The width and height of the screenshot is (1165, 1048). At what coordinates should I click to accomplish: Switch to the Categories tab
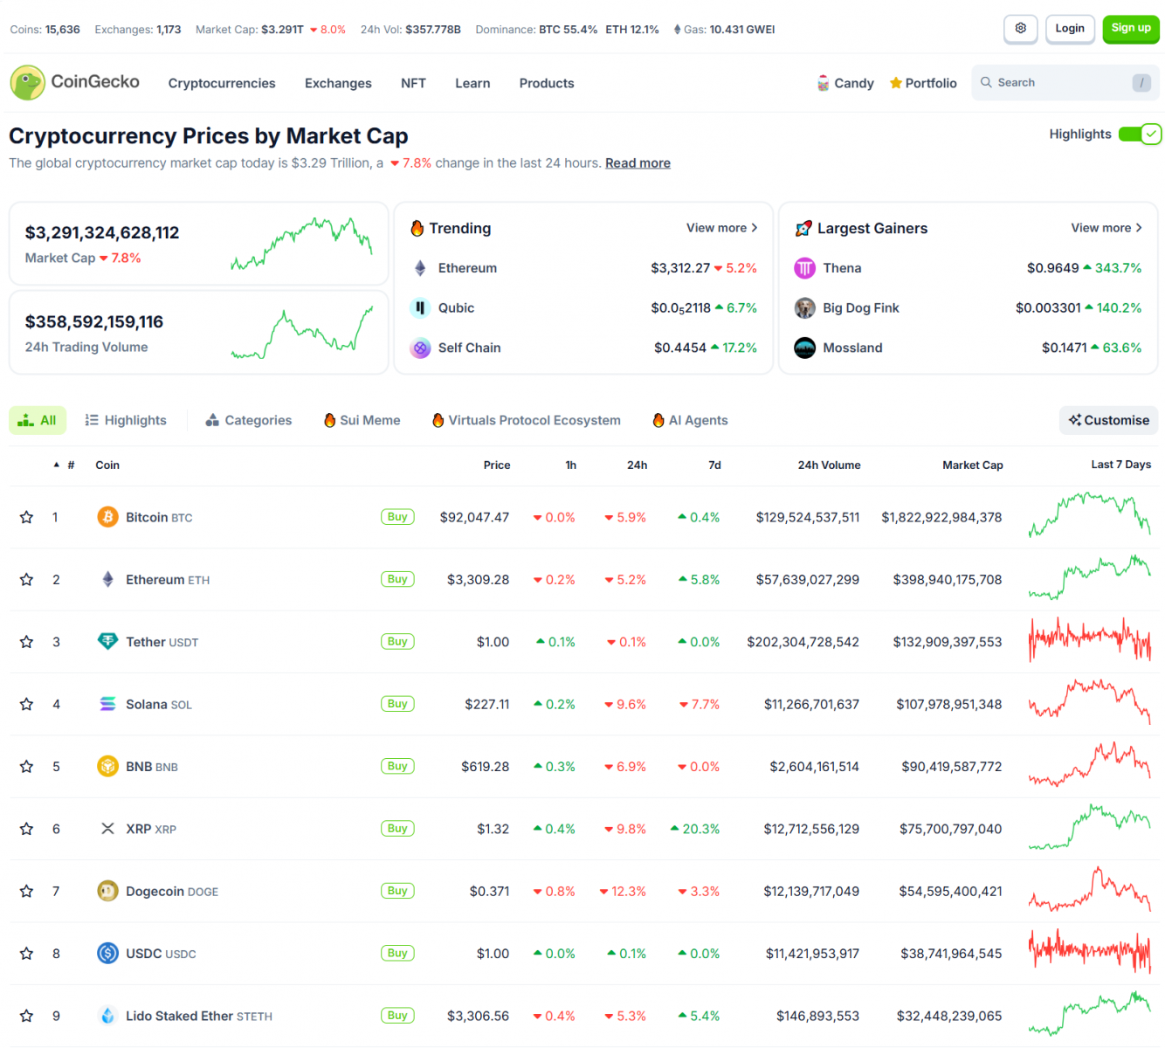point(249,420)
